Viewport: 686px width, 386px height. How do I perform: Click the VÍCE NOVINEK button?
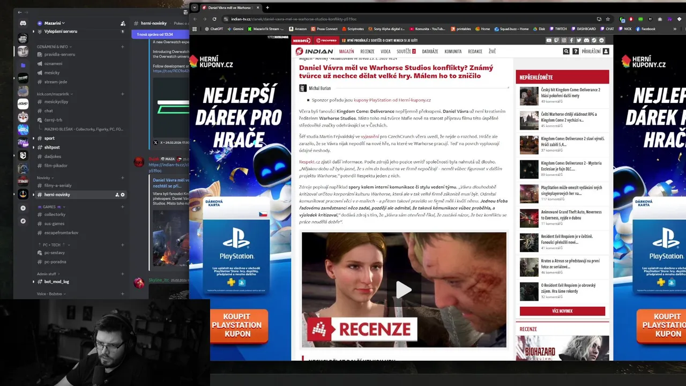pos(562,311)
